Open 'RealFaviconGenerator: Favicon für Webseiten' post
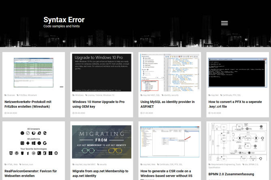Image resolution: width=271 pixels, height=180 pixels. pyautogui.click(x=31, y=174)
